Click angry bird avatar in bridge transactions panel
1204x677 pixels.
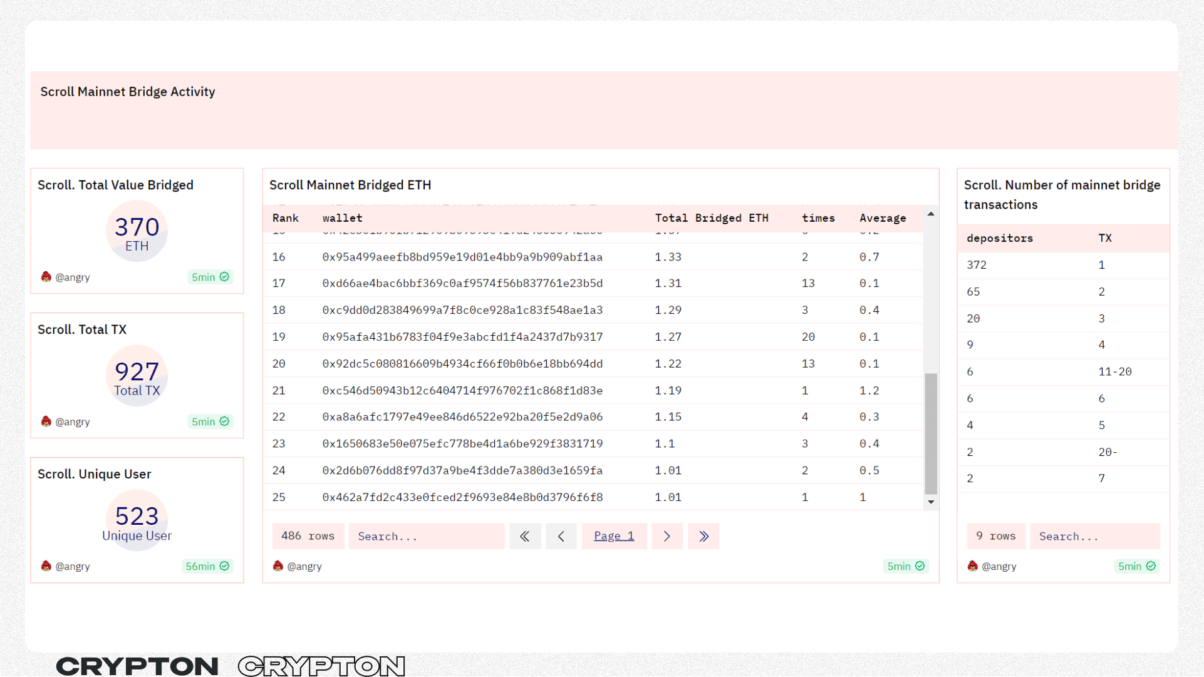click(x=973, y=566)
